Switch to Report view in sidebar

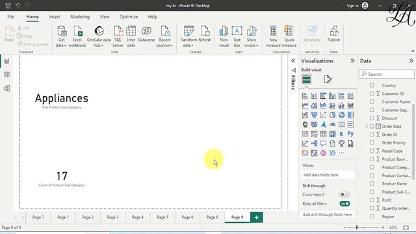coord(6,61)
